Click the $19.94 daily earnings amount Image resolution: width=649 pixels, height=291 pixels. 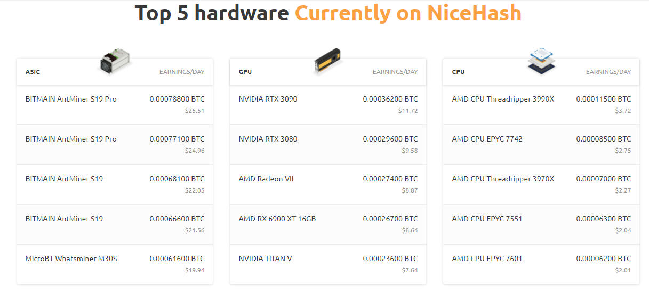click(194, 270)
